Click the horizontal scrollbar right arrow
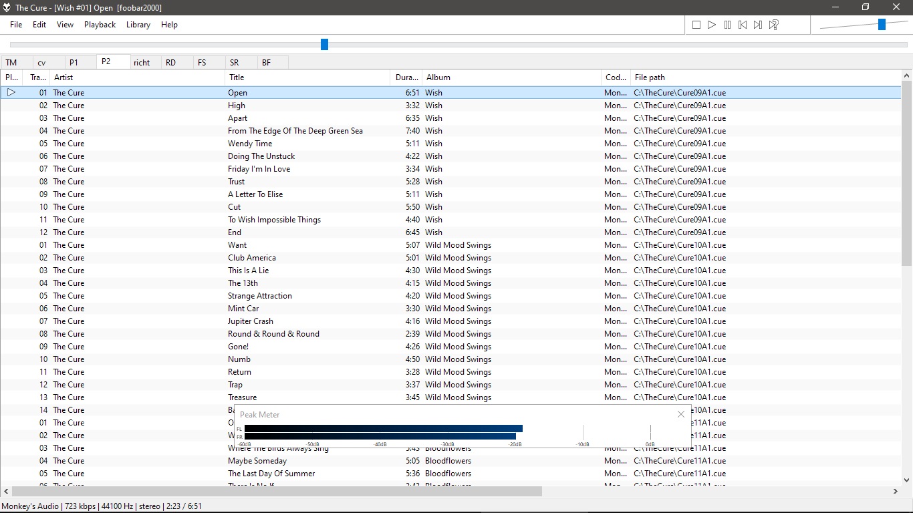 coord(895,492)
